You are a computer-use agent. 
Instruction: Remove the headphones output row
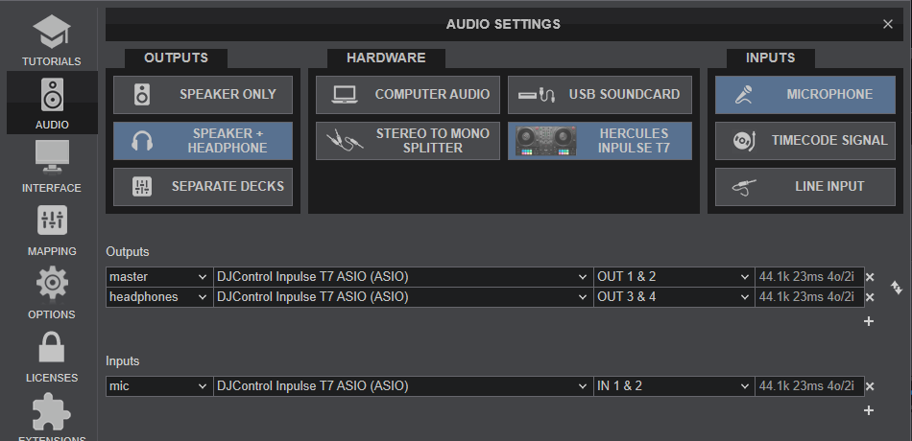[870, 297]
